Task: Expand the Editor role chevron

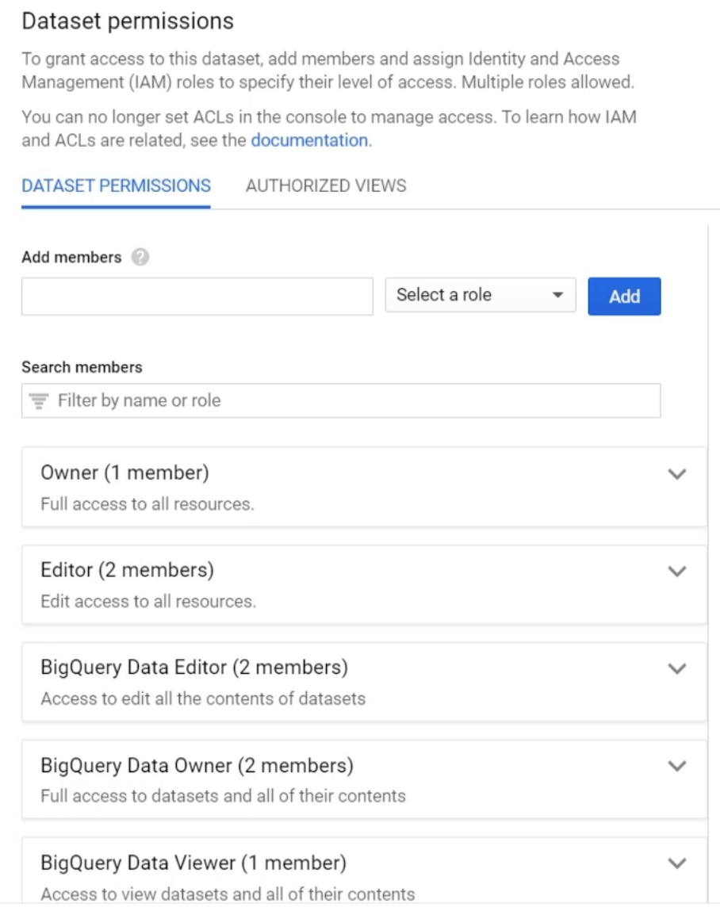Action: pyautogui.click(x=676, y=572)
